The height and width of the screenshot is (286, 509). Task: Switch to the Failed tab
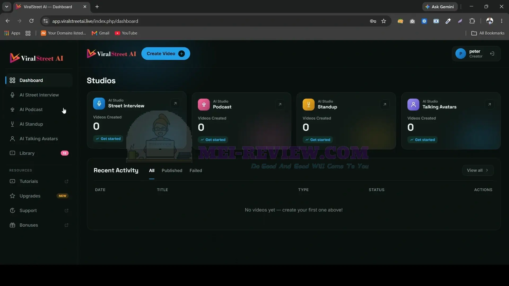point(196,170)
